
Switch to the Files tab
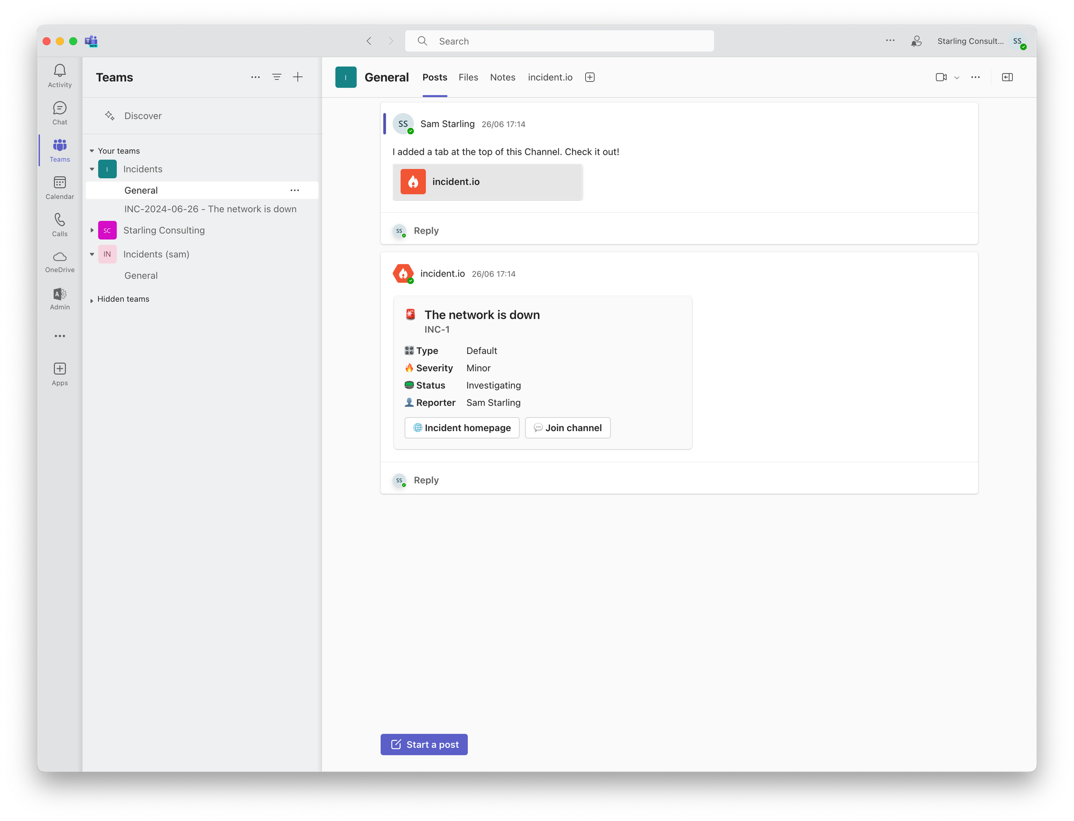468,77
